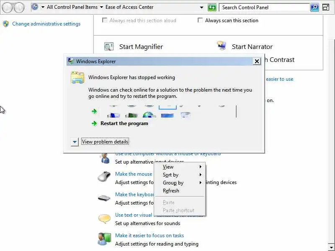The width and height of the screenshot is (335, 251).
Task: Click the shield icon beside Change administrative settings
Action: point(6,24)
